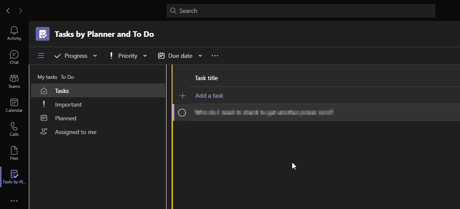Open the Progress dropdown
The width and height of the screenshot is (460, 209).
click(x=76, y=56)
